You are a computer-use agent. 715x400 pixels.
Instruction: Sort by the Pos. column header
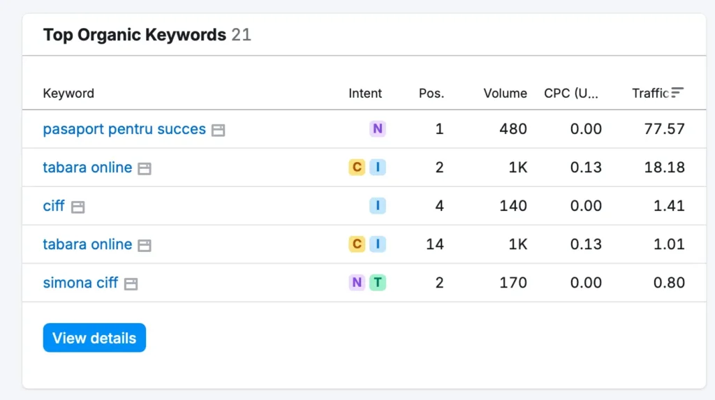(x=432, y=94)
